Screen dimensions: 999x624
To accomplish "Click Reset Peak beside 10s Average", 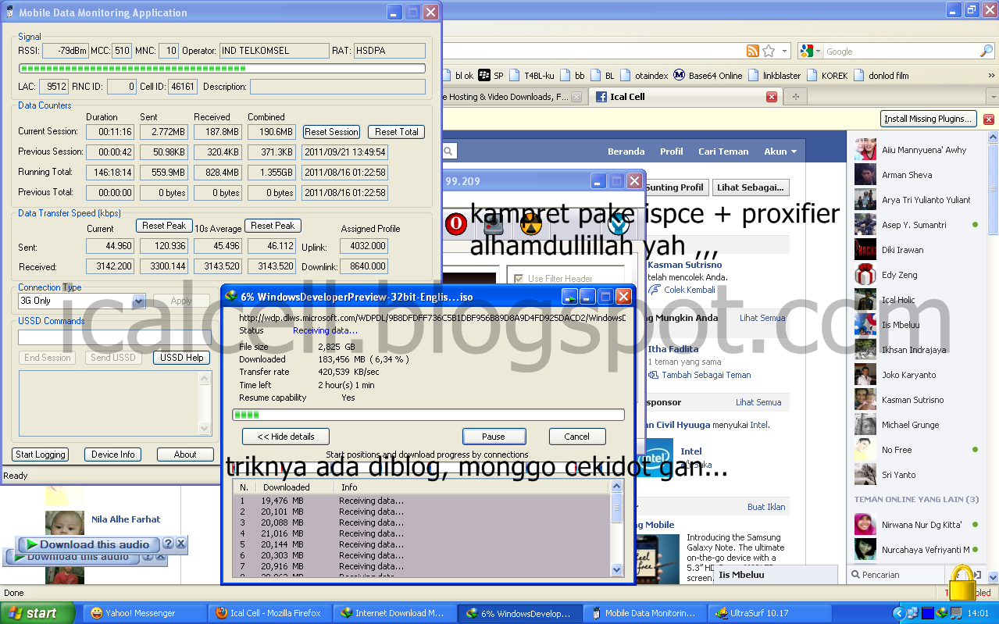I will pyautogui.click(x=273, y=226).
